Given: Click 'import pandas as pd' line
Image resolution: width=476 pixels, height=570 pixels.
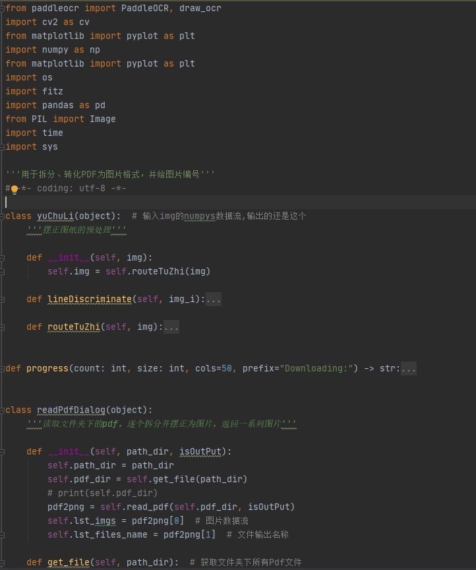Looking at the screenshot, I should coord(55,105).
